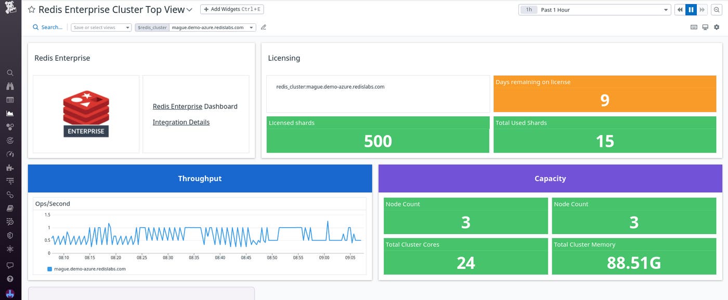Click the Add Widgets button
Viewport: 728px width, 300px height.
click(231, 9)
